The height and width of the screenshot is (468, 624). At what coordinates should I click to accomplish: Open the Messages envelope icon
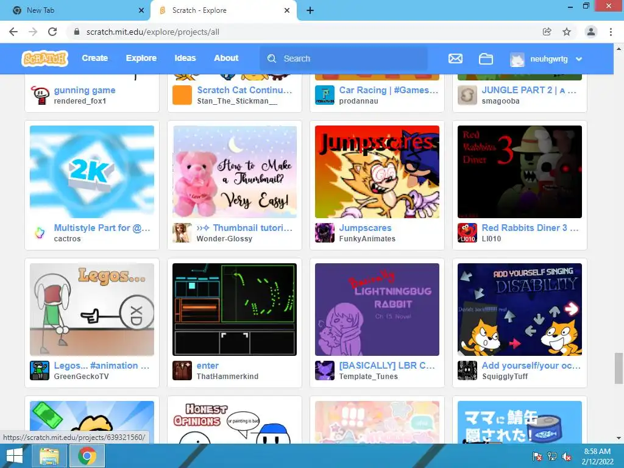click(455, 59)
